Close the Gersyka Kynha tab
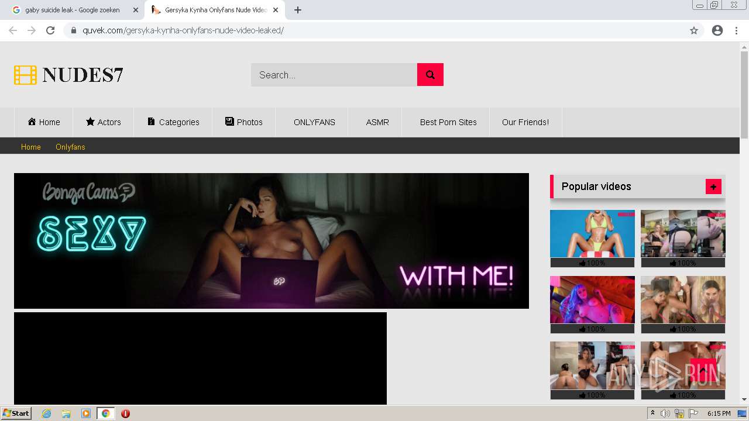This screenshot has height=421, width=749. (x=276, y=10)
